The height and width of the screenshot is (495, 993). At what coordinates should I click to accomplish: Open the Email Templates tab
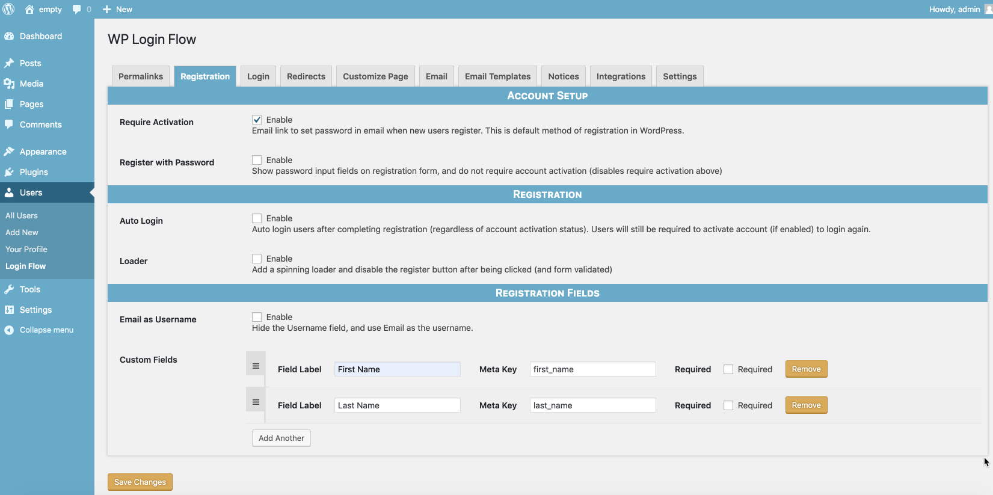pyautogui.click(x=497, y=76)
